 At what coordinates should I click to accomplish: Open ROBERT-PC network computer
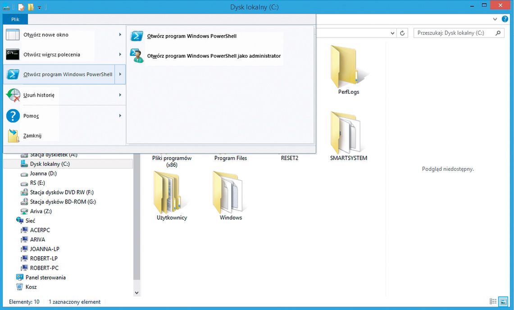(44, 268)
